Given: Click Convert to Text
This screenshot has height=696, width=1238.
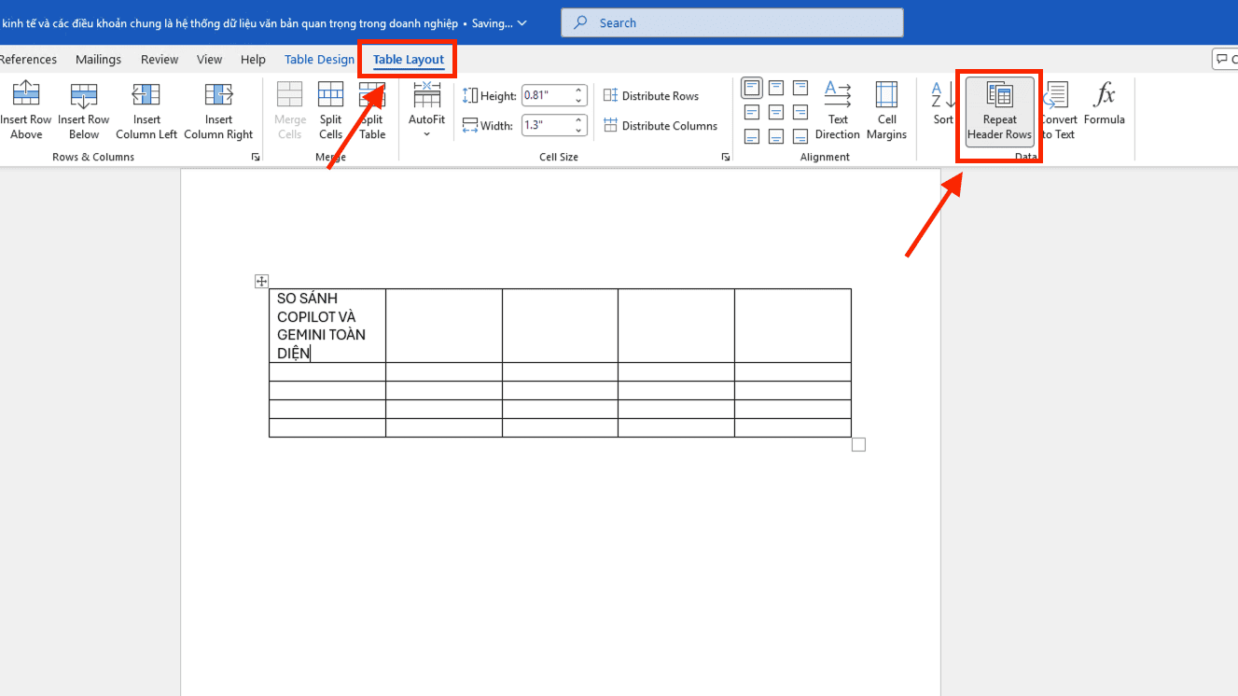Looking at the screenshot, I should (1058, 110).
